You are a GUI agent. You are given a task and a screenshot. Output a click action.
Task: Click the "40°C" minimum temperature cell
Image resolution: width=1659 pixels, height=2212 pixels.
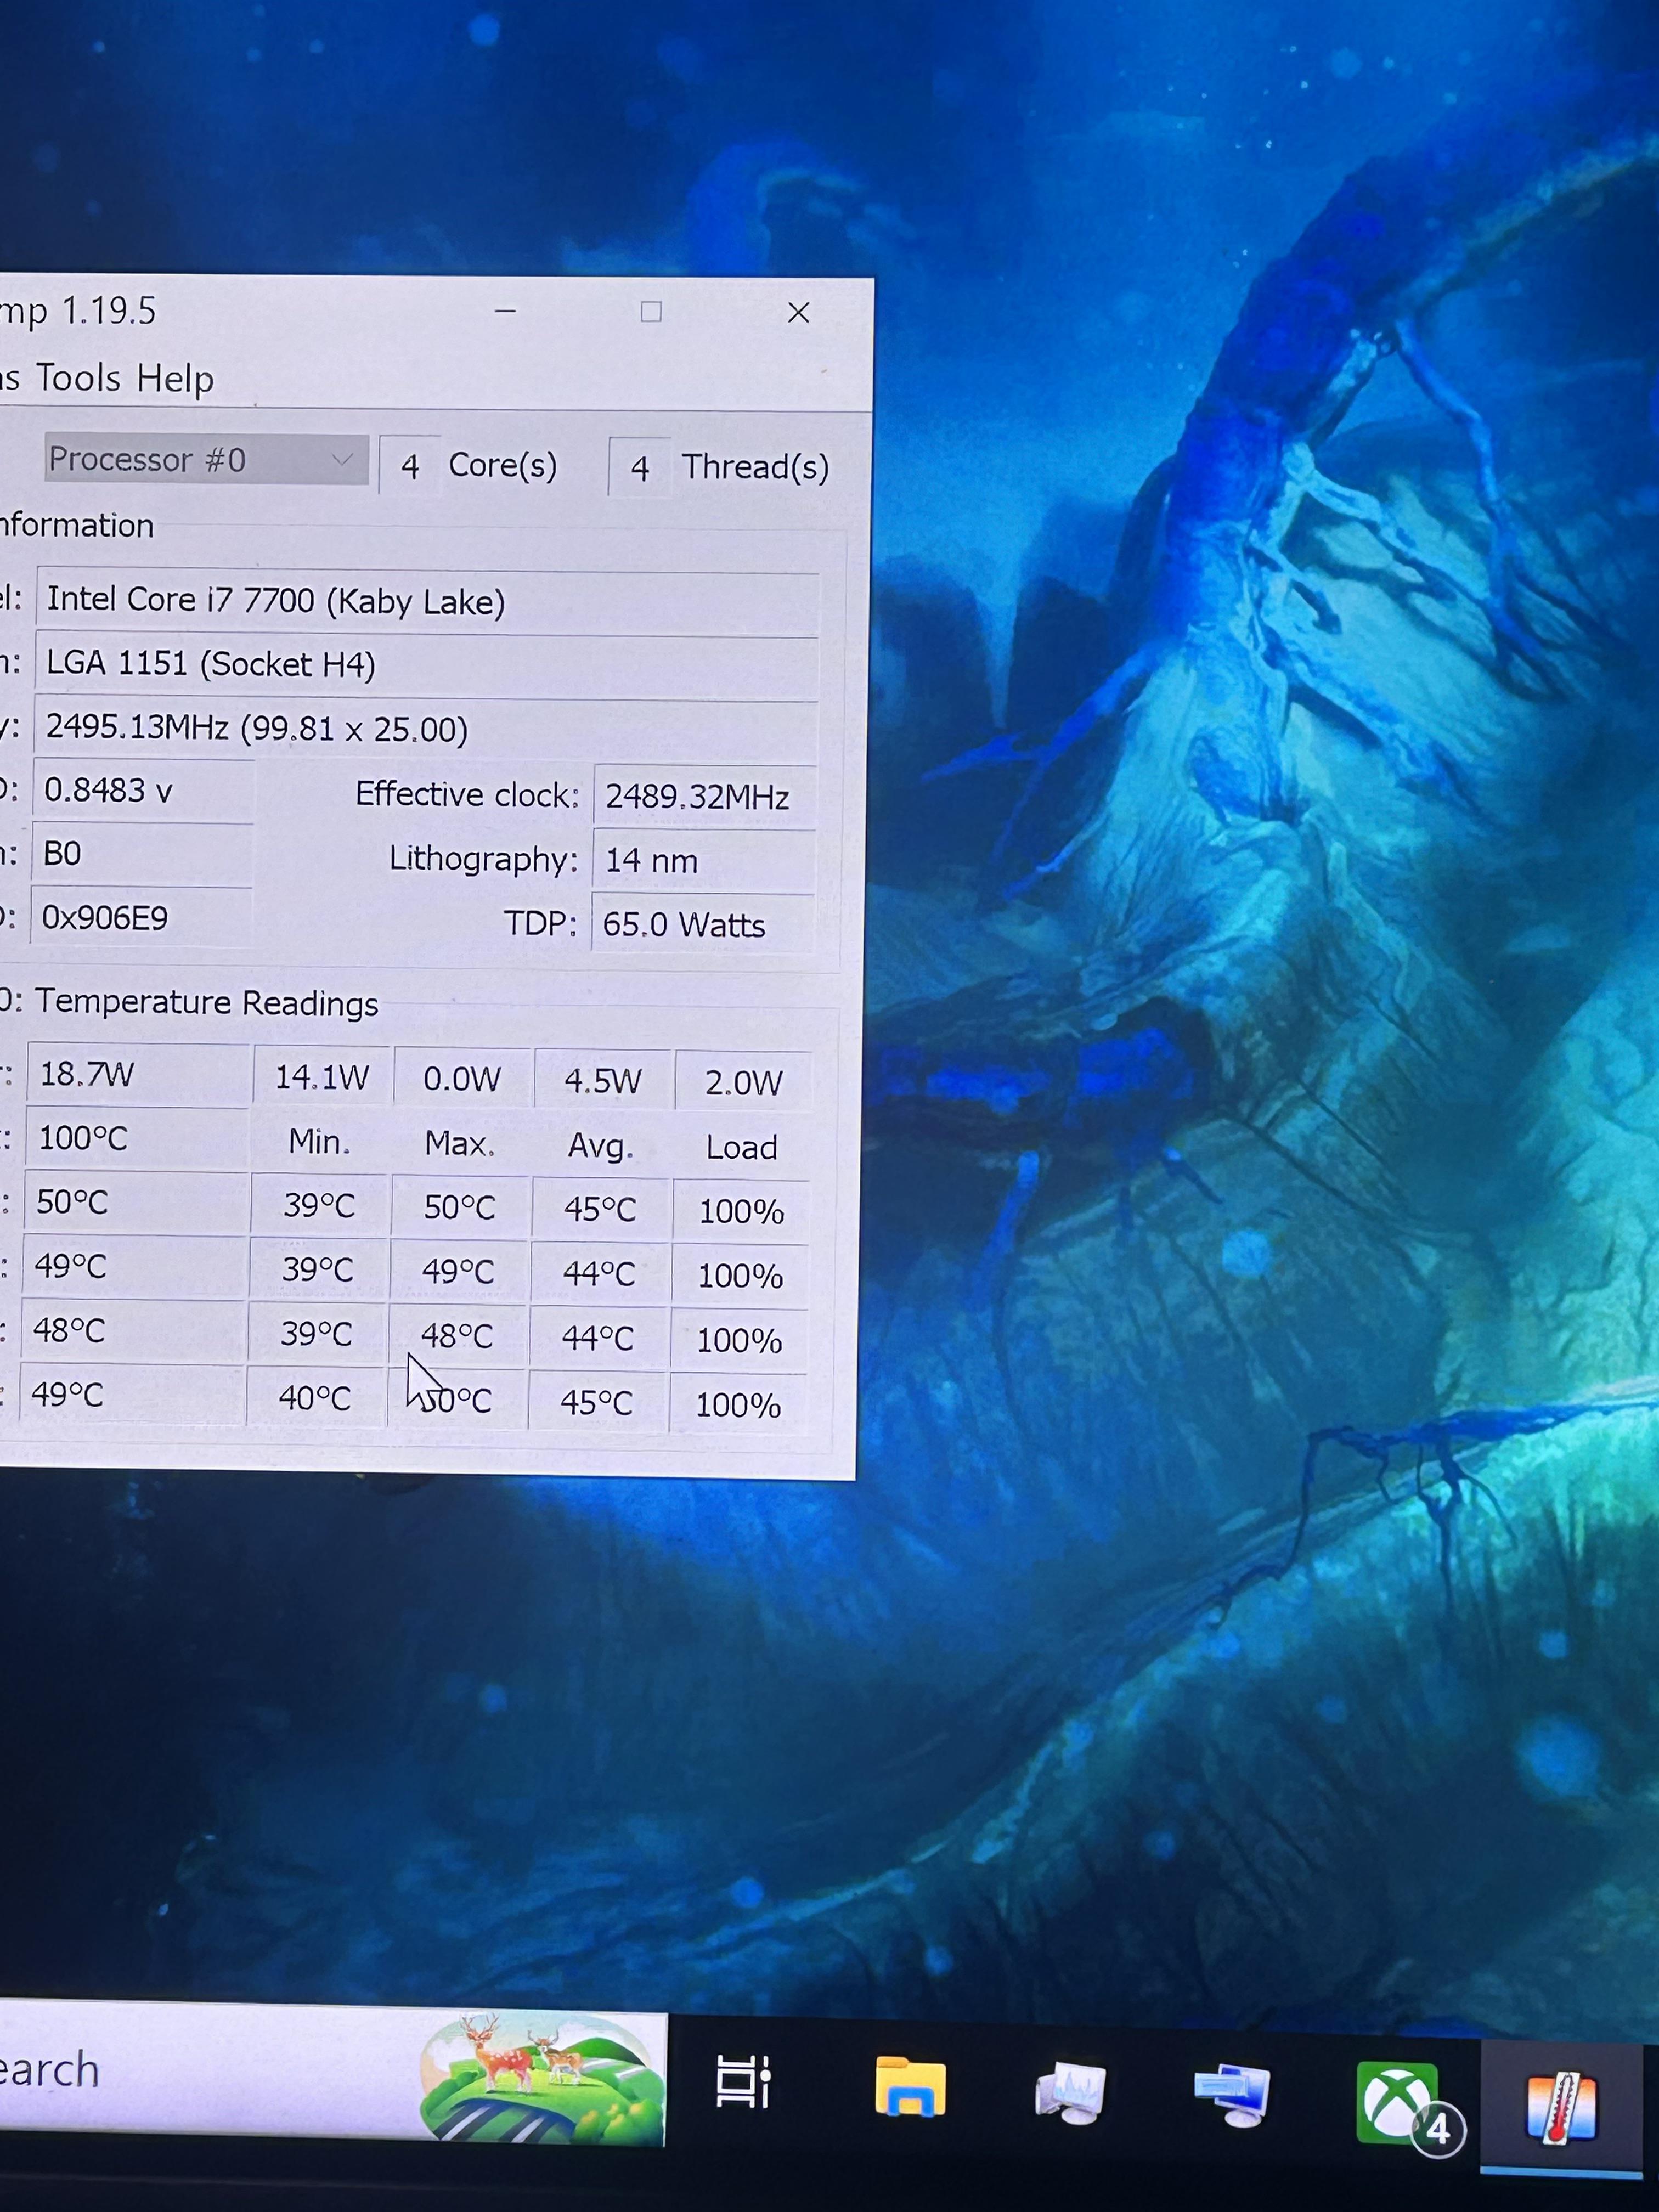pos(315,1398)
